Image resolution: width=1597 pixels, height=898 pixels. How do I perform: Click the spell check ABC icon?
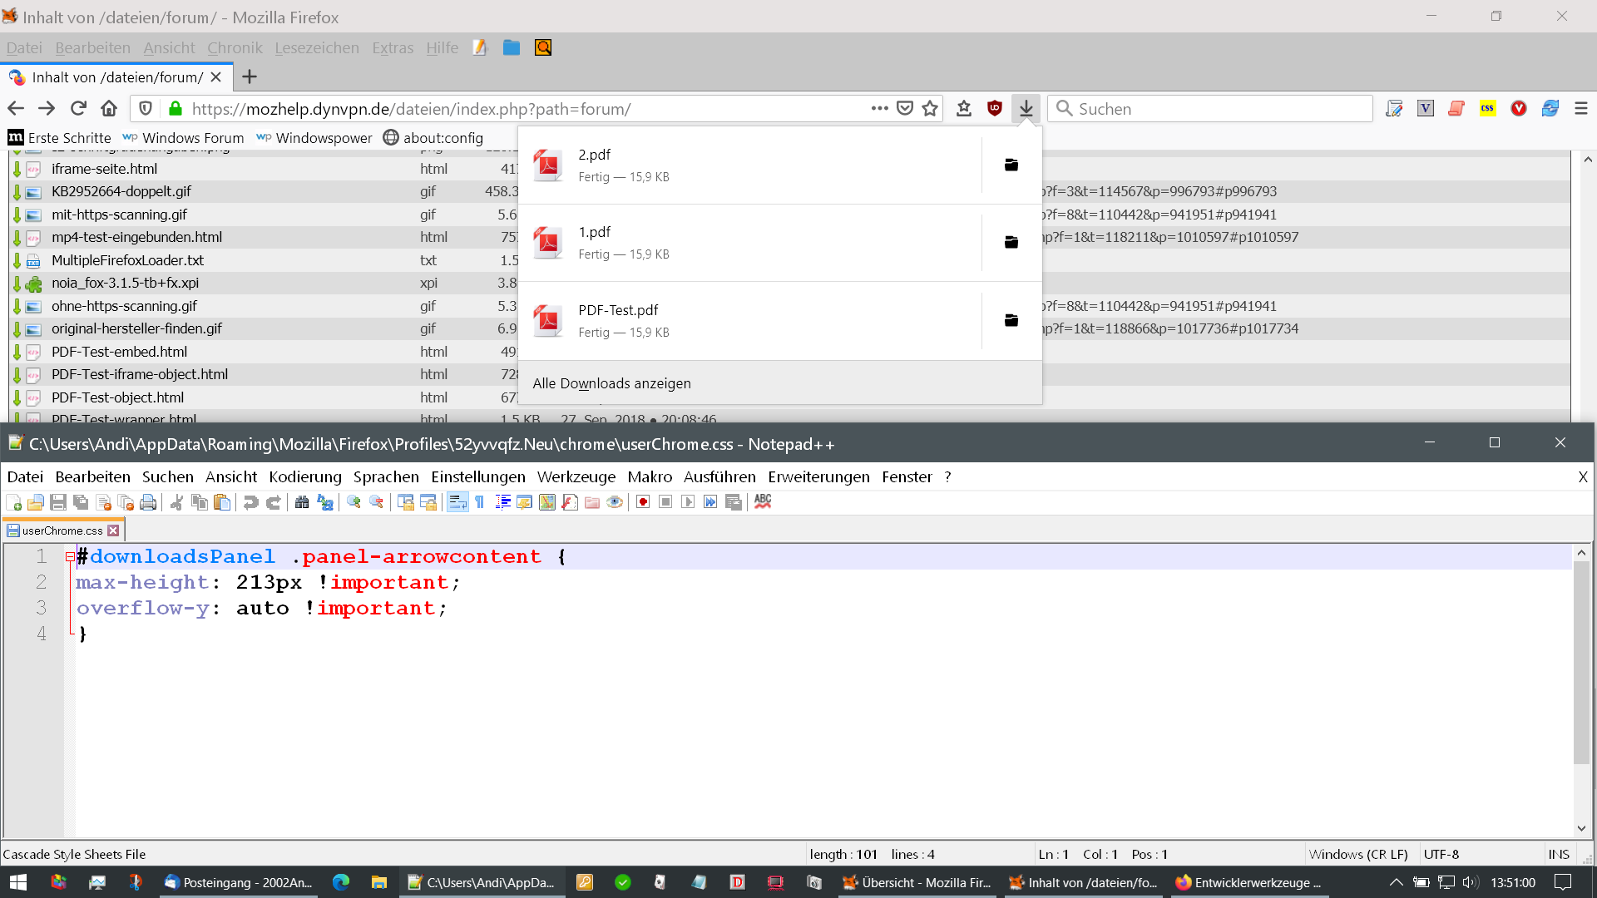coord(763,501)
